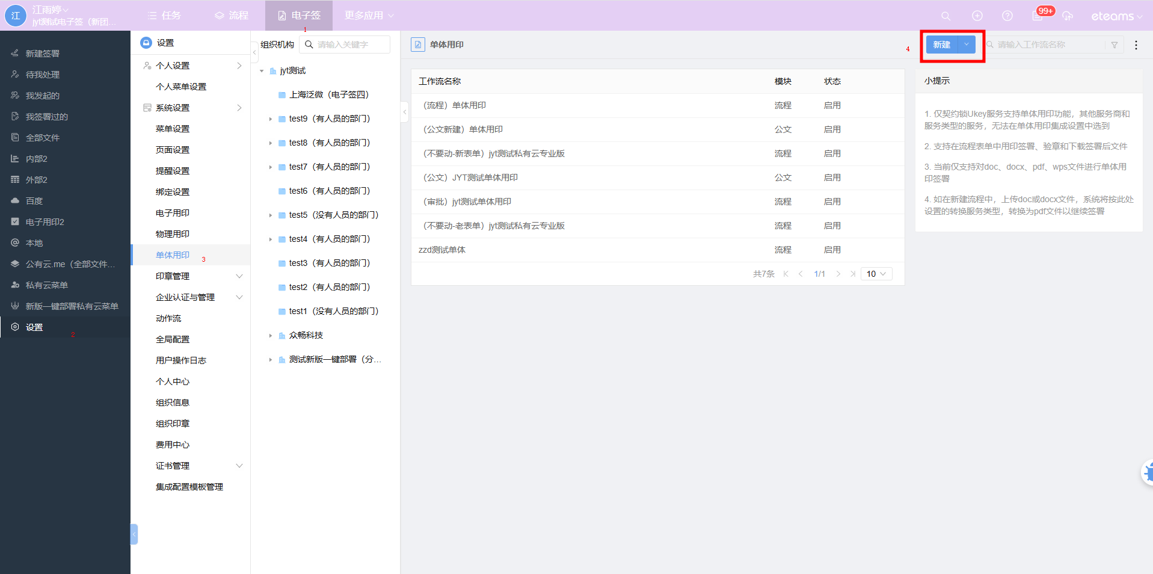This screenshot has width=1153, height=574.
Task: Click the cloud upload icon in header
Action: [x=1068, y=16]
